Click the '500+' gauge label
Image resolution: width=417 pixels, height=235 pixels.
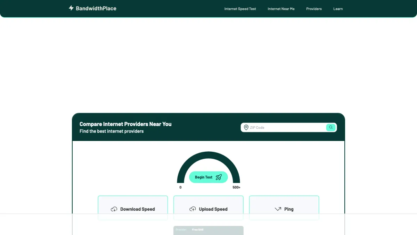tap(237, 187)
